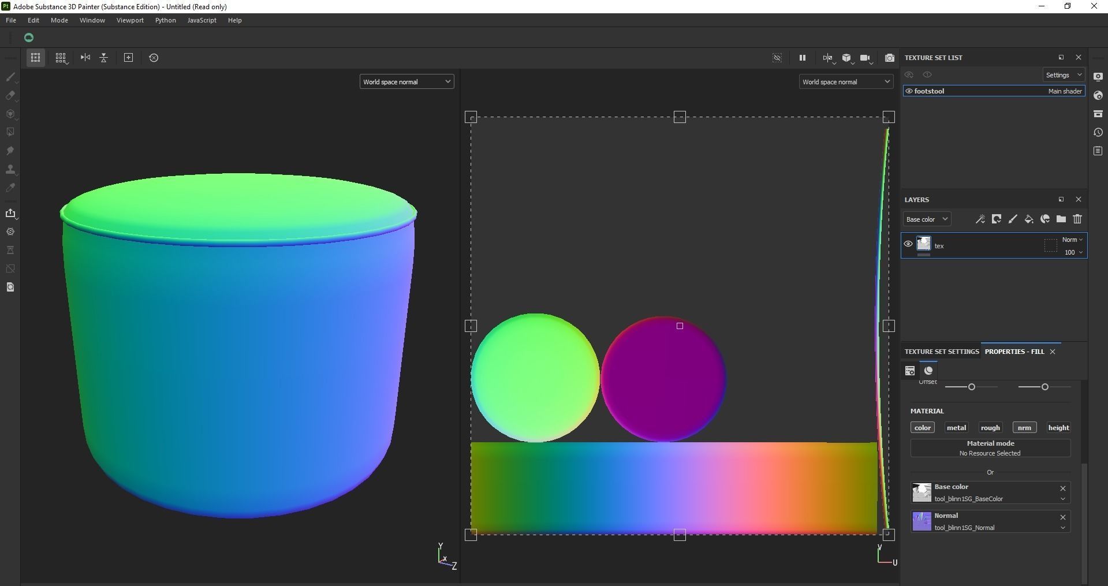Screen dimensions: 1108x586
Task: Open the Python menu
Action: click(x=166, y=20)
